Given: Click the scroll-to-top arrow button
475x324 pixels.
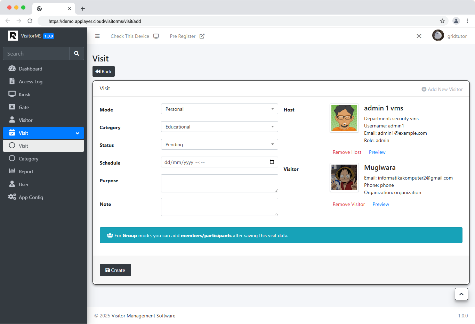Looking at the screenshot, I should tap(461, 294).
